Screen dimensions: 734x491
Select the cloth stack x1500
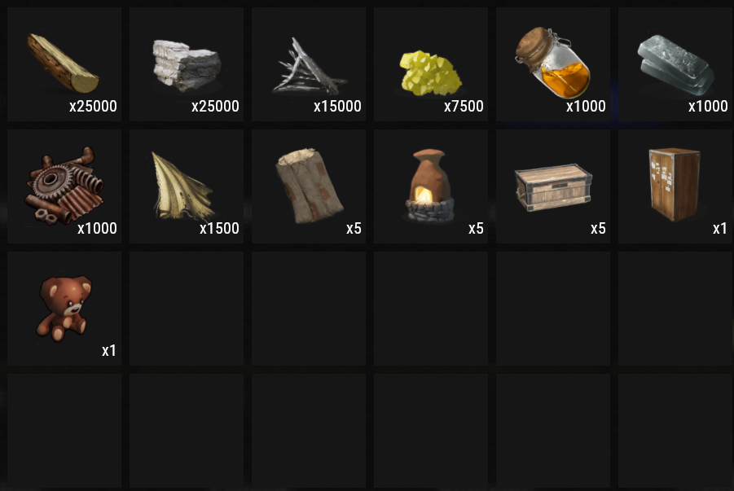[187, 186]
